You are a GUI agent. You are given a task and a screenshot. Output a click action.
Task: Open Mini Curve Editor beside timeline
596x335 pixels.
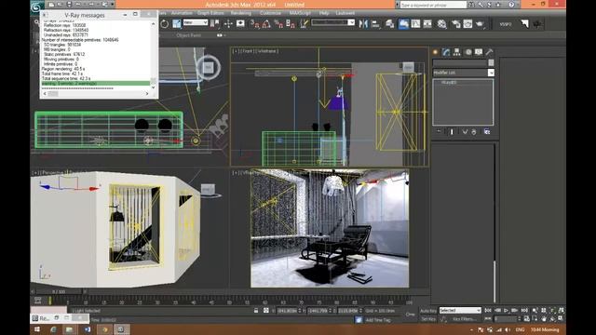[x=37, y=301]
